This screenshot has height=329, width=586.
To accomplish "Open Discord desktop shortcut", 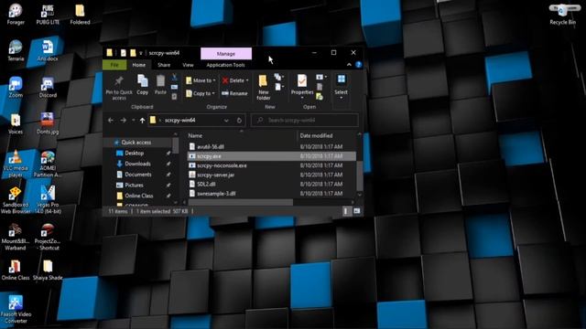I will click(48, 88).
